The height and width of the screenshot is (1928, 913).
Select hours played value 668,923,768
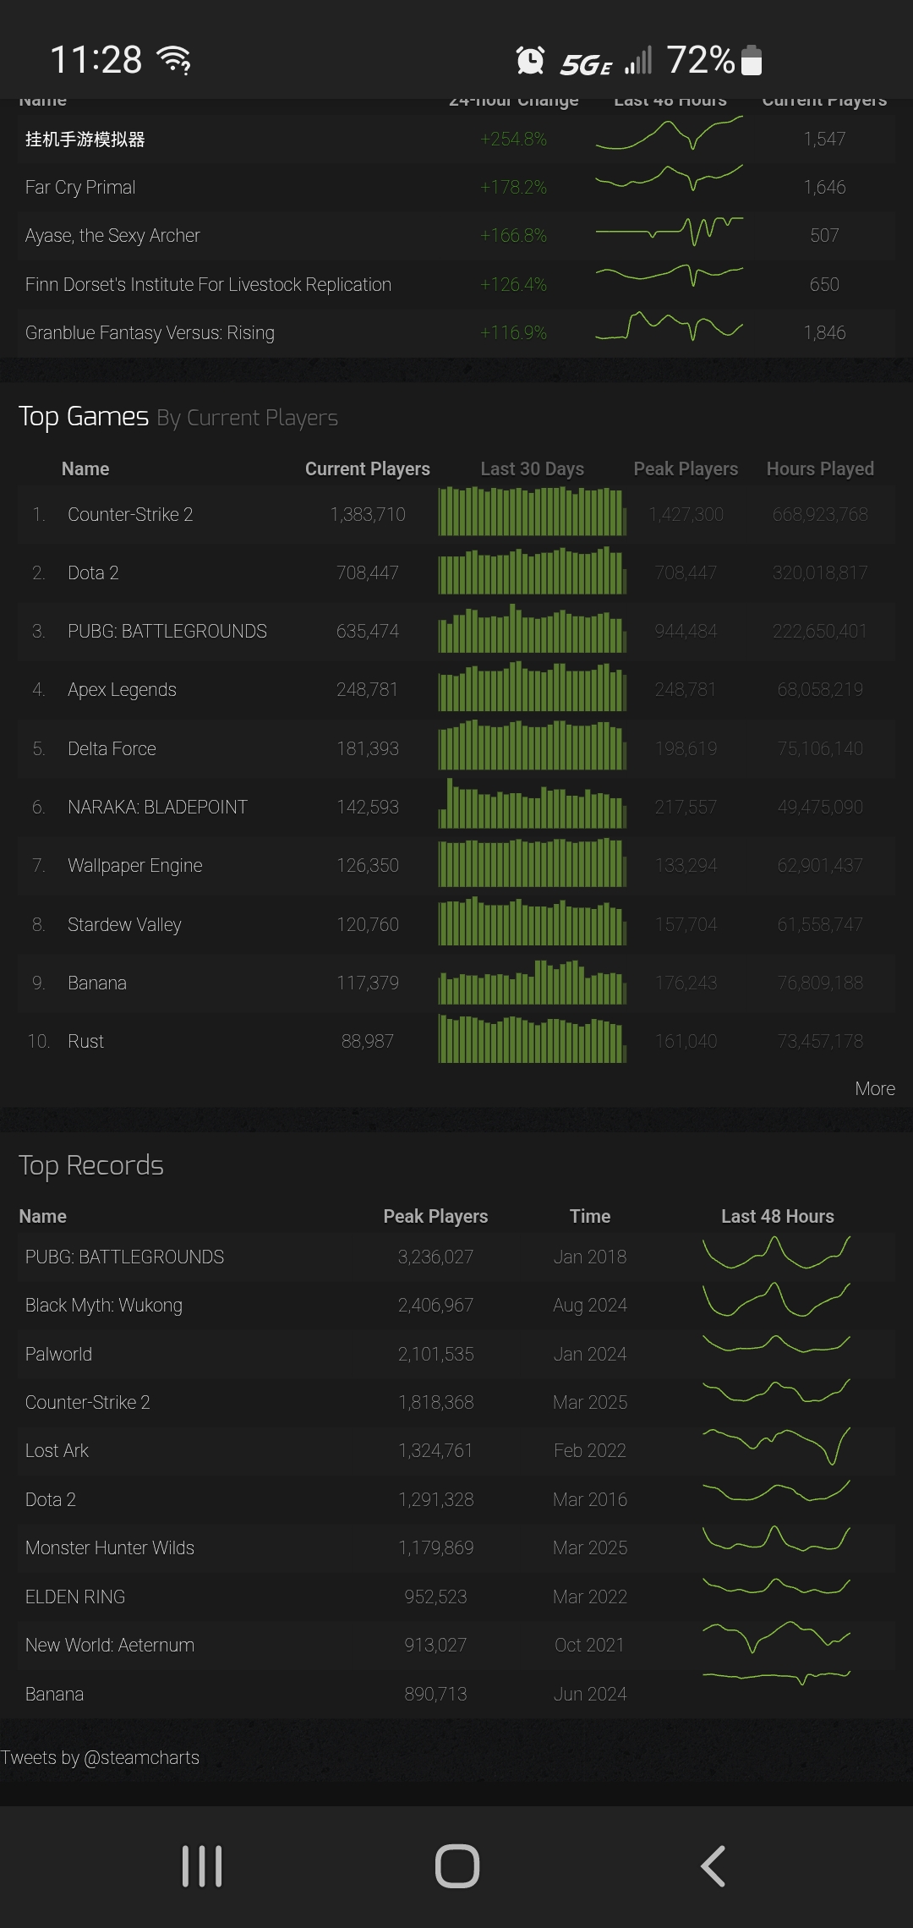click(820, 514)
